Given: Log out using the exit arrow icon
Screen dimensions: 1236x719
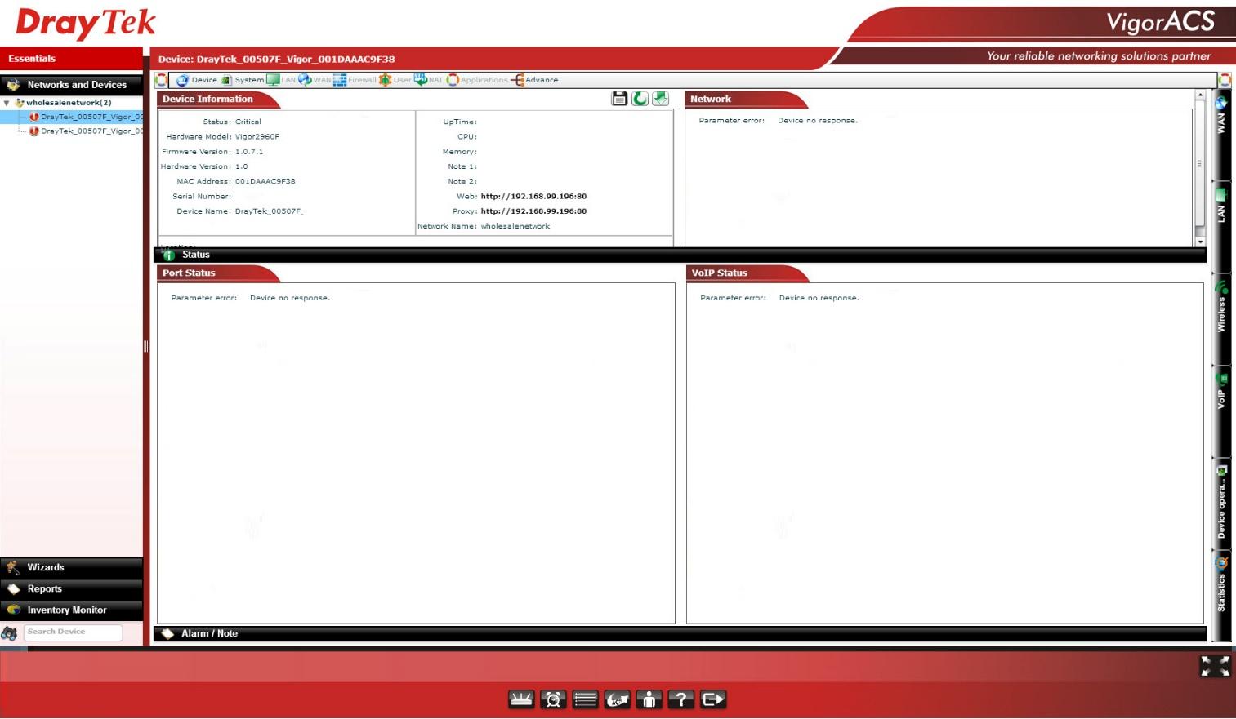Looking at the screenshot, I should tap(713, 699).
